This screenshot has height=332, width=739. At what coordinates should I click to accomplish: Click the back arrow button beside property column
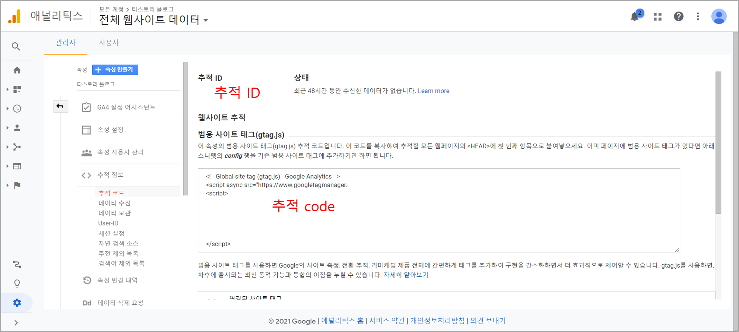tap(60, 106)
